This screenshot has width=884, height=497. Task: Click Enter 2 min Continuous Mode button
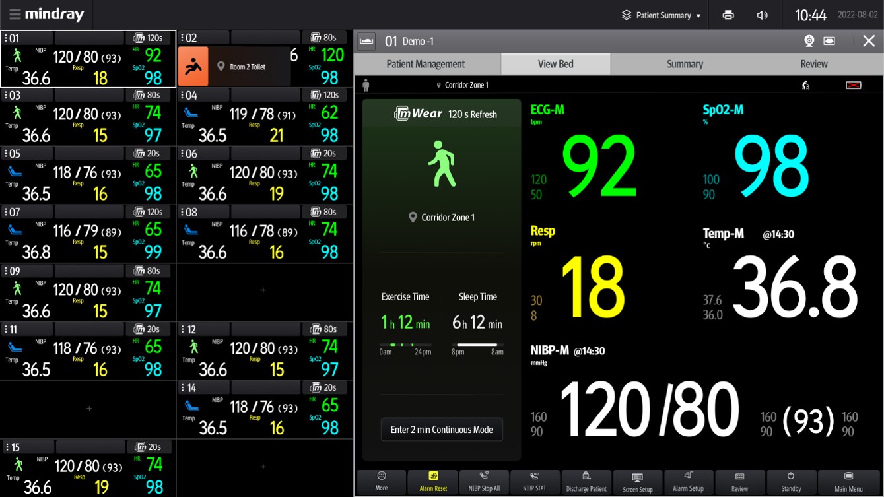(x=442, y=430)
